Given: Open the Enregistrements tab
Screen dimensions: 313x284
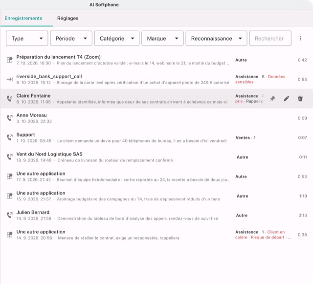Looking at the screenshot, I should click(x=23, y=18).
